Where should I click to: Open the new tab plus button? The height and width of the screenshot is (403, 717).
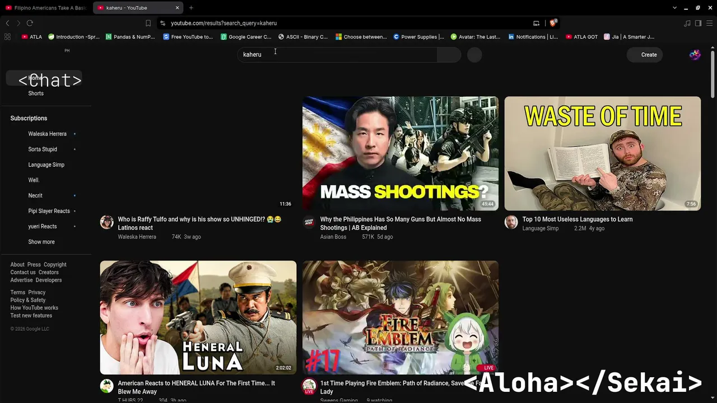pos(191,8)
